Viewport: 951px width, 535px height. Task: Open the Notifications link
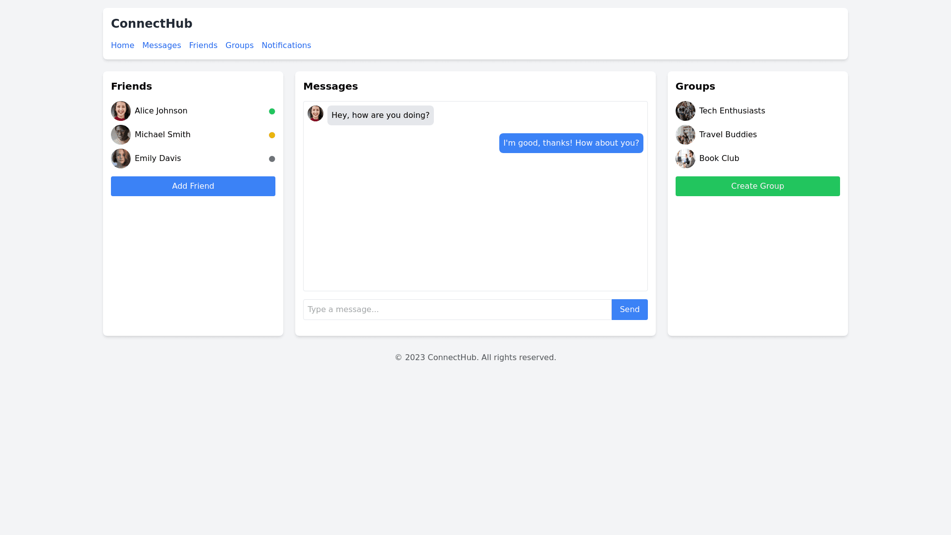(x=286, y=46)
